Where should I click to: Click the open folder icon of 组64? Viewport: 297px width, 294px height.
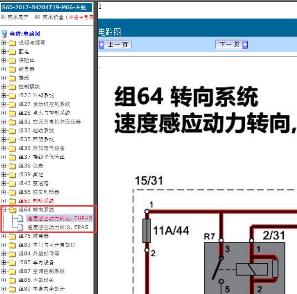(x=13, y=210)
